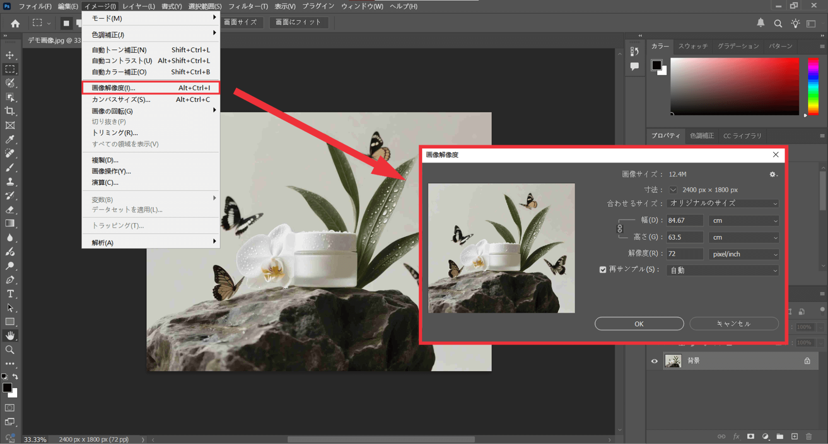Switch to the スウォッチ tab
Viewport: 828px width, 444px height.
point(693,46)
